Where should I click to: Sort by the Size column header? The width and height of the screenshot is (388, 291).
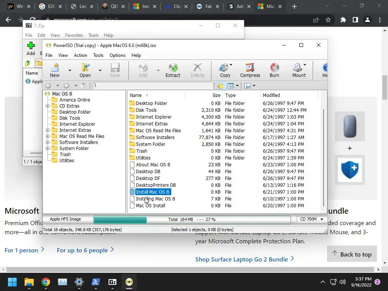pyautogui.click(x=204, y=95)
